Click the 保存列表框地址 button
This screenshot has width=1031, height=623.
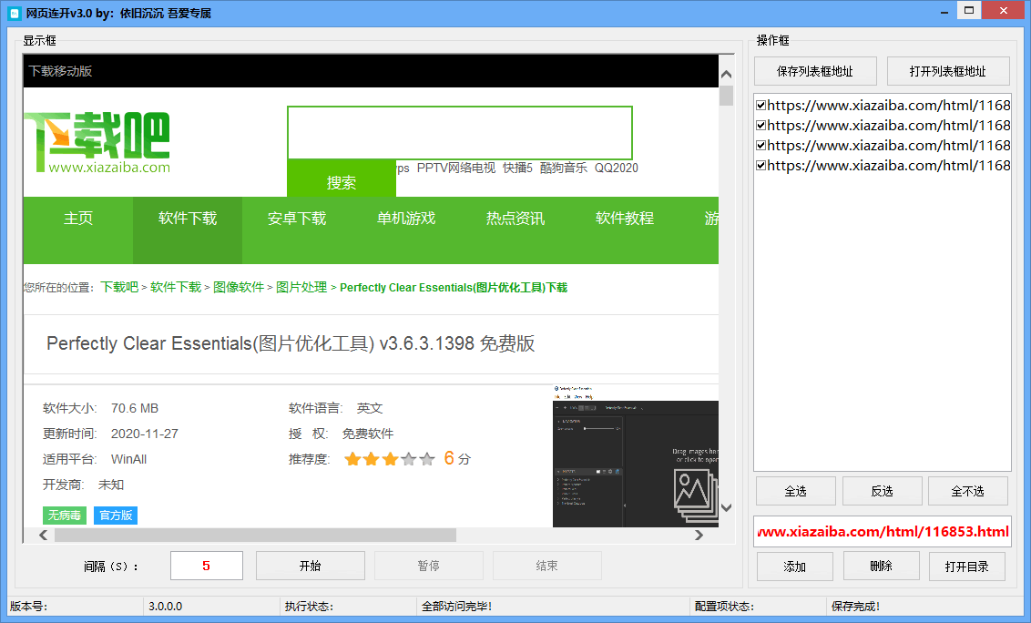tap(815, 71)
